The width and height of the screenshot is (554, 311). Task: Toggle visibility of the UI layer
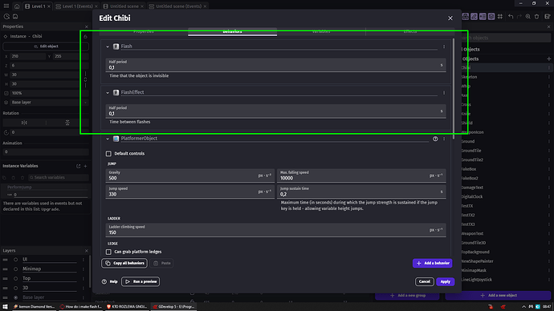tap(15, 260)
